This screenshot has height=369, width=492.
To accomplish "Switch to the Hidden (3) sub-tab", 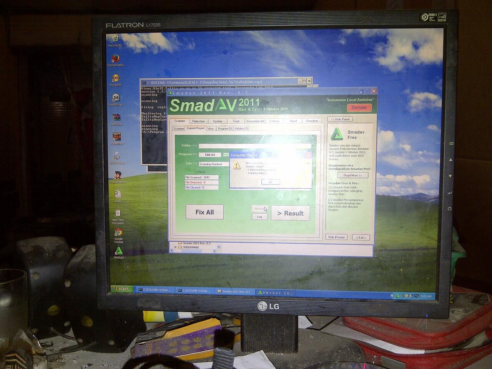I will [241, 128].
